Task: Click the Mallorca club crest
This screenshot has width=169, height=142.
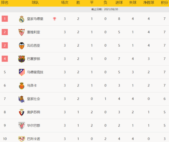Action: tap(22, 86)
